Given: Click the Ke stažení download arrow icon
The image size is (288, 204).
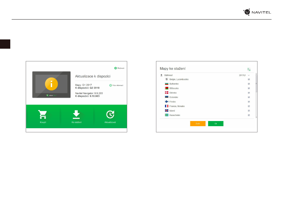Looking at the screenshot, I should 76,114.
